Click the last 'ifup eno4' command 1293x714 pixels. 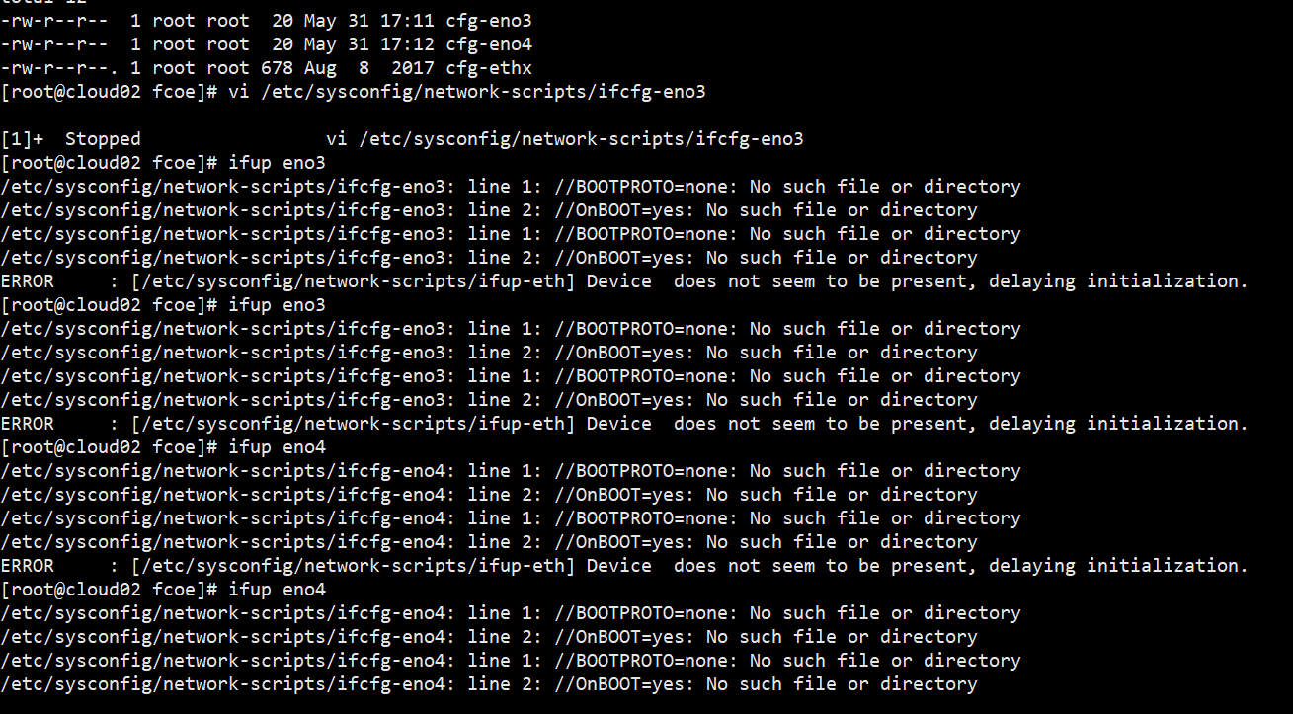click(277, 590)
